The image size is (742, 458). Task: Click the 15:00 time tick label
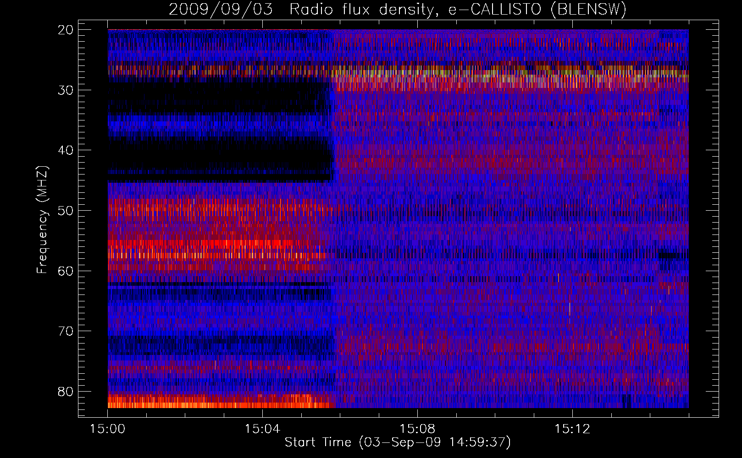pyautogui.click(x=108, y=429)
